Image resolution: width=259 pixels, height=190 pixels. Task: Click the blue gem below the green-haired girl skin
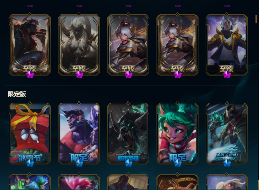(177, 163)
